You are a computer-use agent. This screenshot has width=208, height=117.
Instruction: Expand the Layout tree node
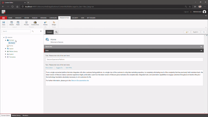pyautogui.click(x=5, y=49)
